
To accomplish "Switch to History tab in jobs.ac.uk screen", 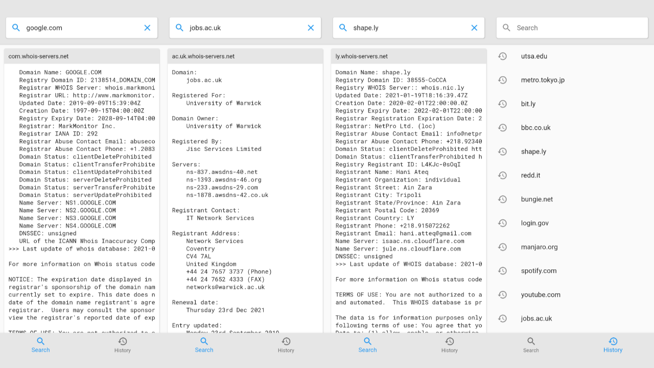I will click(x=286, y=345).
